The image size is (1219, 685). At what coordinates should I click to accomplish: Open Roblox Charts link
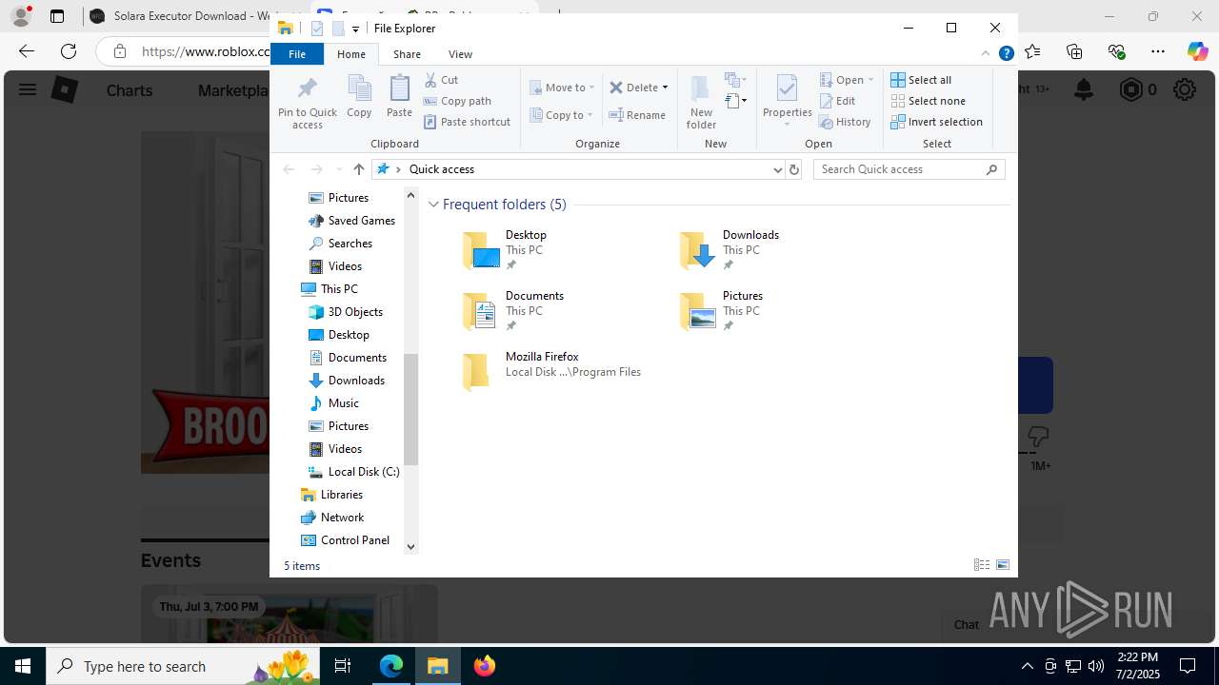(130, 90)
